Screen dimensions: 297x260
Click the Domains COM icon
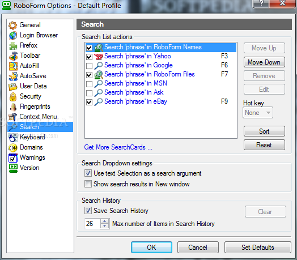point(13,148)
